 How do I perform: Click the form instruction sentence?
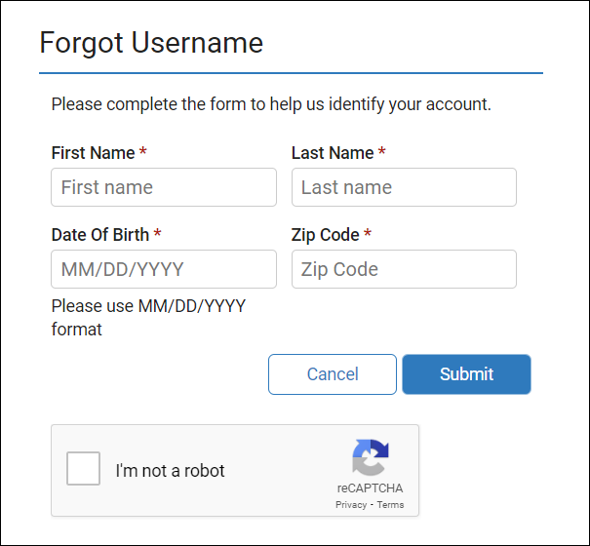pyautogui.click(x=271, y=103)
